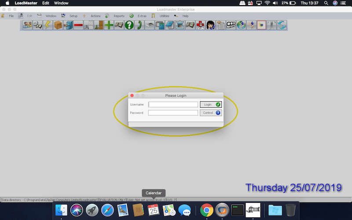Focus the Username input field

click(173, 104)
